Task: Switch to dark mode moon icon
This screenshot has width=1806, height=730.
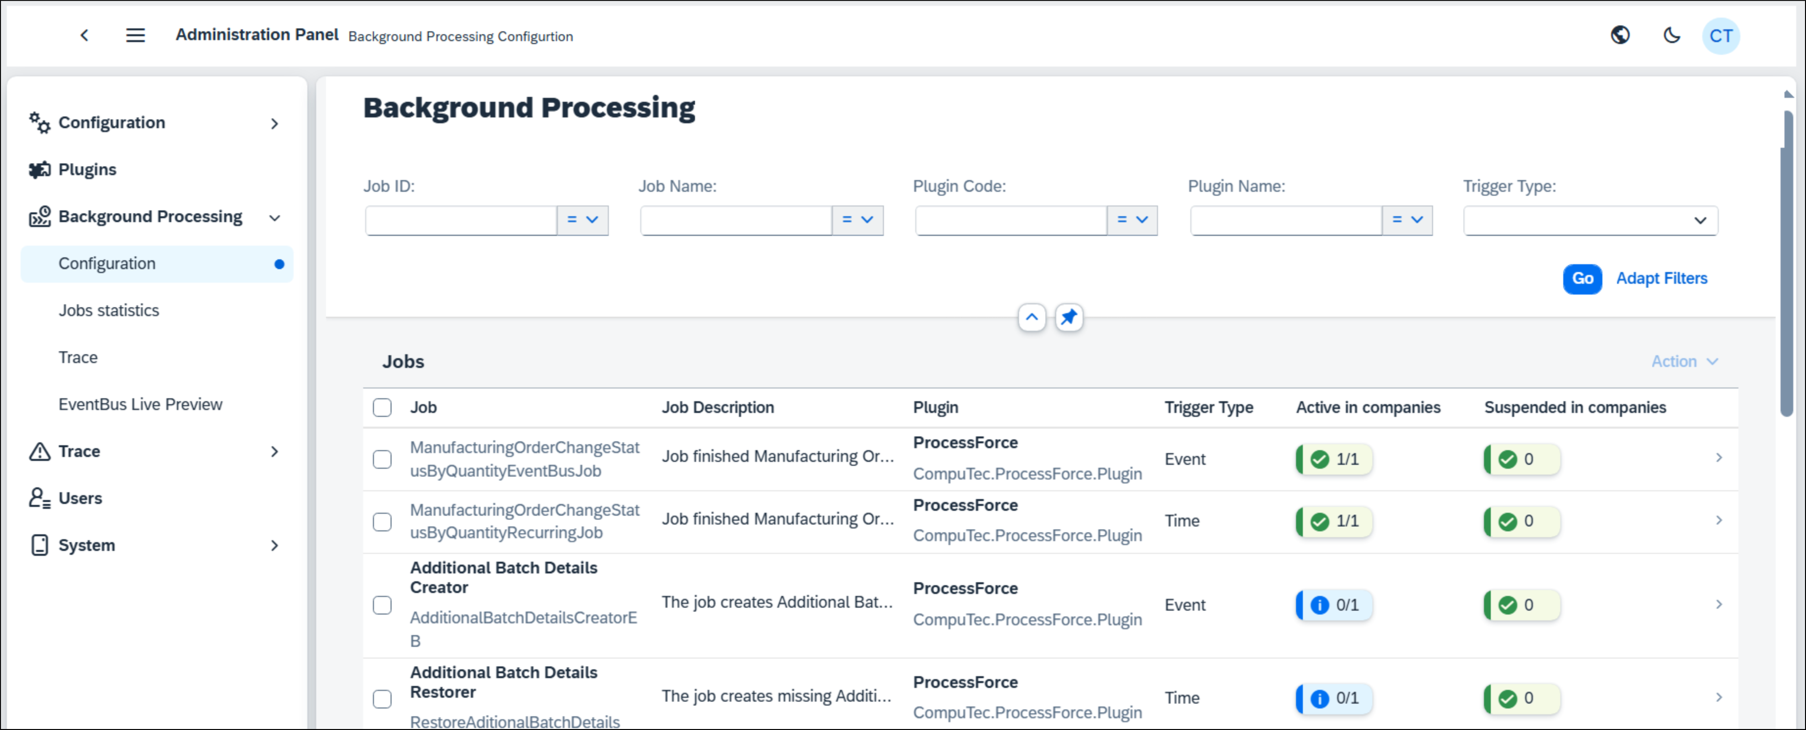Action: point(1672,35)
